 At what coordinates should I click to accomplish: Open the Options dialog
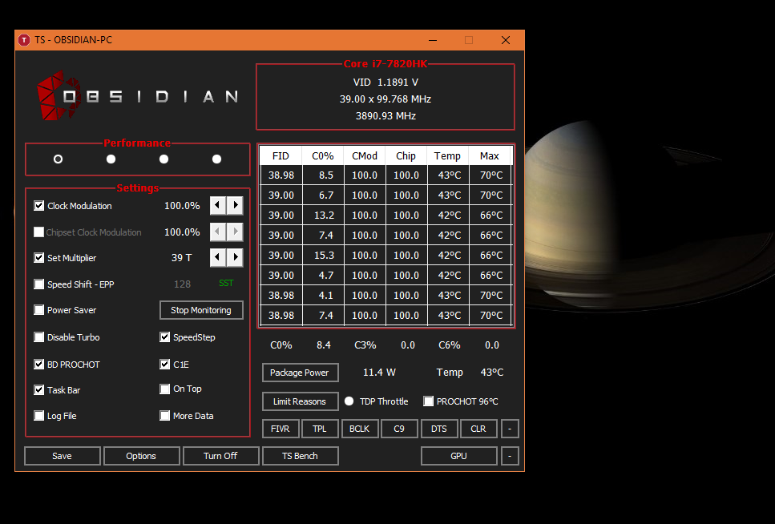[x=141, y=456]
